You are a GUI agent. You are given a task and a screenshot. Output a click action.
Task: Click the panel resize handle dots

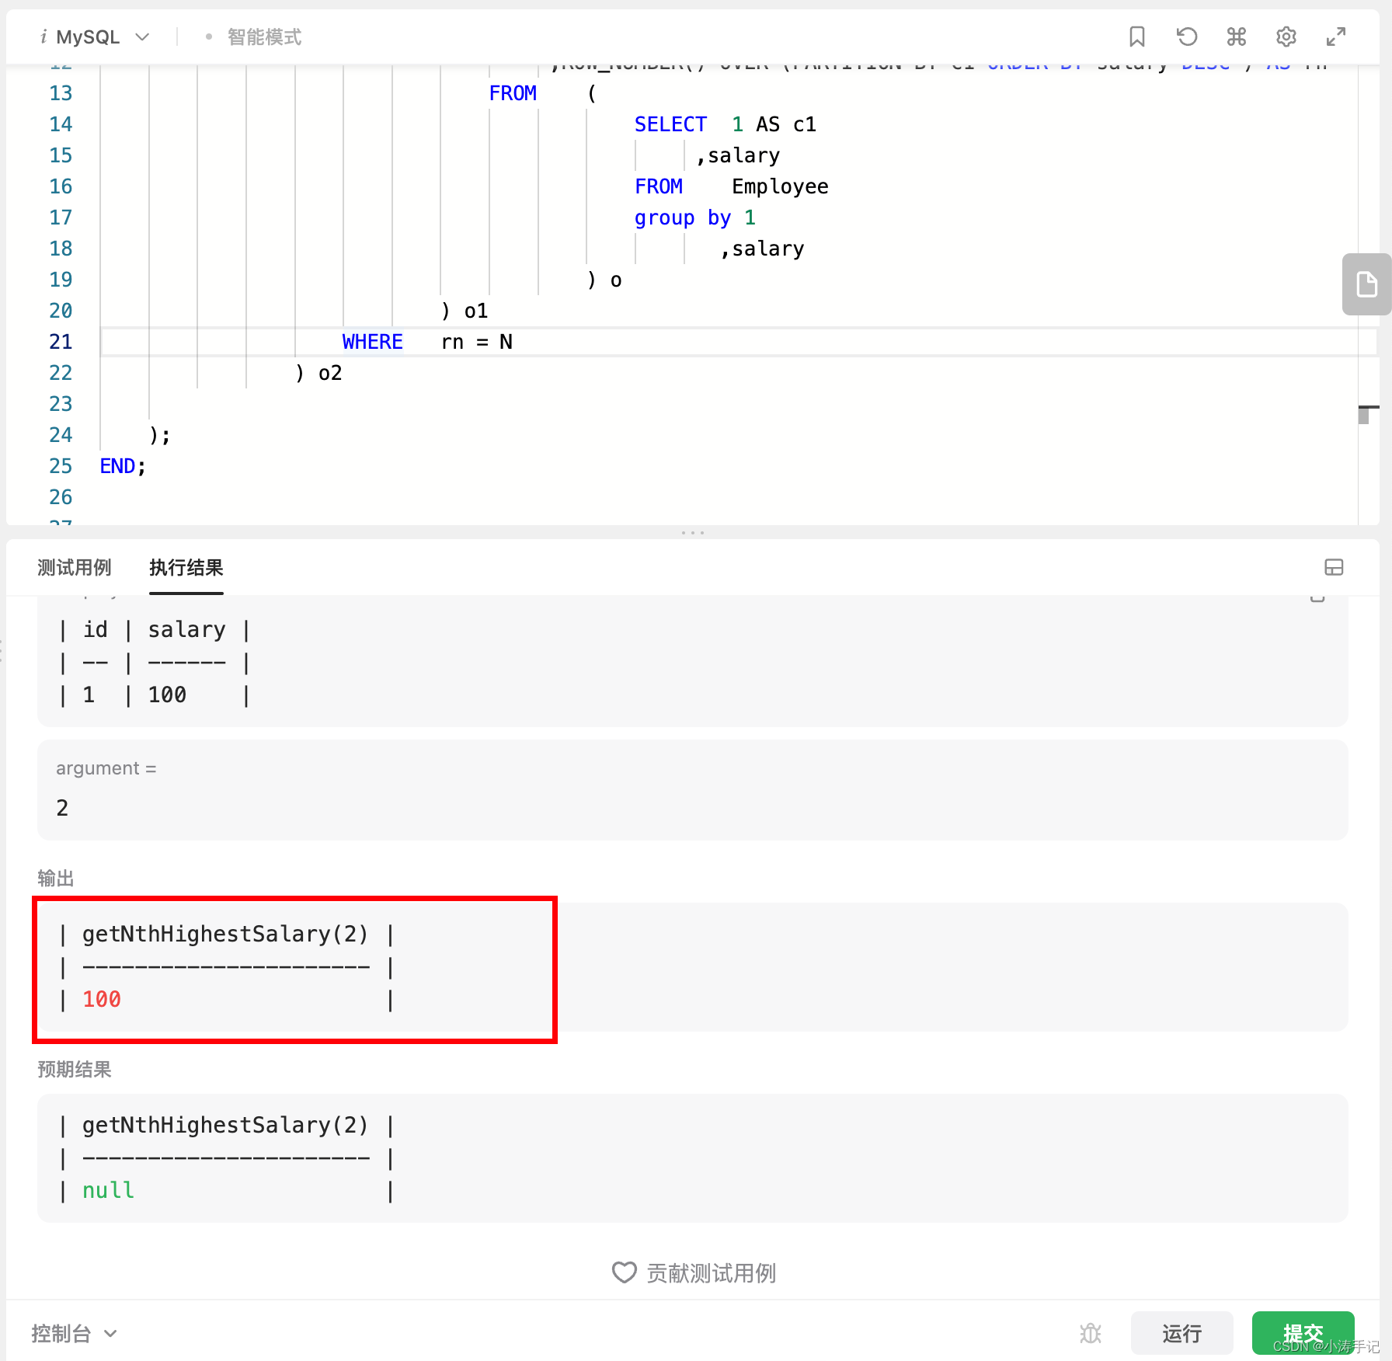tap(693, 533)
